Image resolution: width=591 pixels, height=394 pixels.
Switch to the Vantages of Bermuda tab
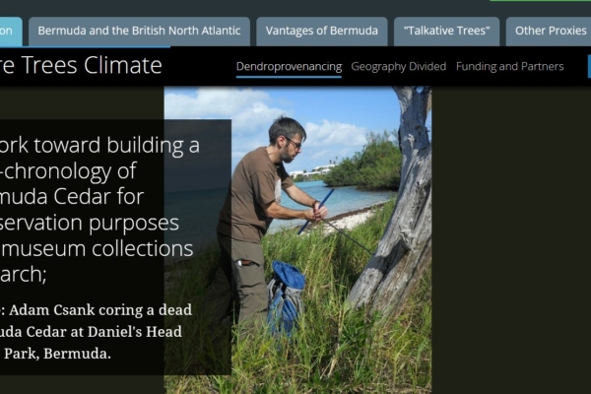point(322,32)
